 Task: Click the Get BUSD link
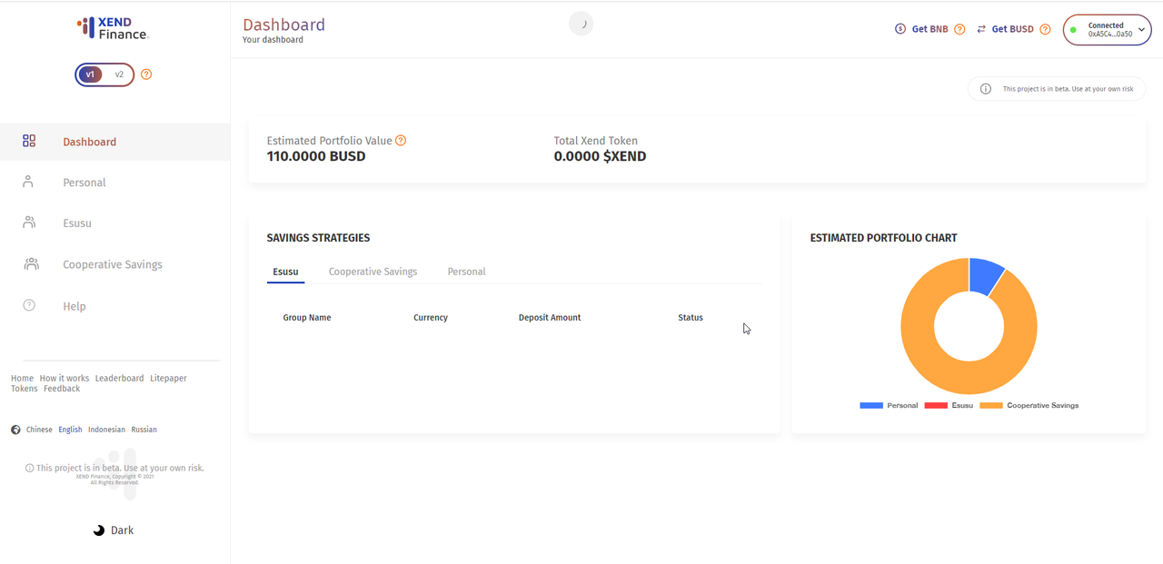click(x=1012, y=29)
